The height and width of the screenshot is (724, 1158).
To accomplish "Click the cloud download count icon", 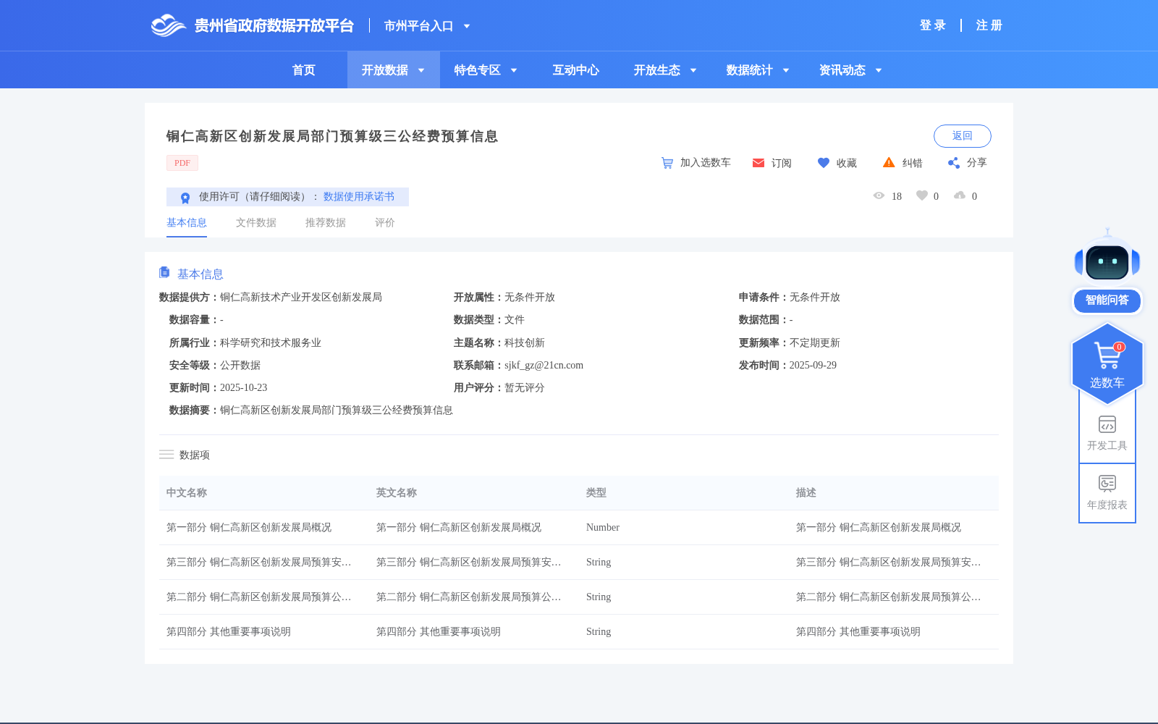I will [x=960, y=195].
